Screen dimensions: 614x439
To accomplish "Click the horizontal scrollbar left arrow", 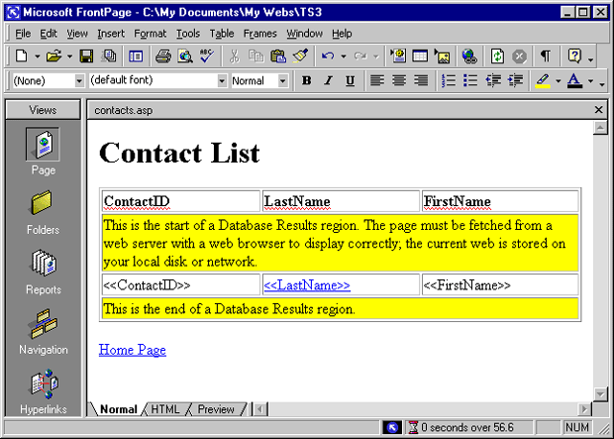I will pyautogui.click(x=260, y=409).
